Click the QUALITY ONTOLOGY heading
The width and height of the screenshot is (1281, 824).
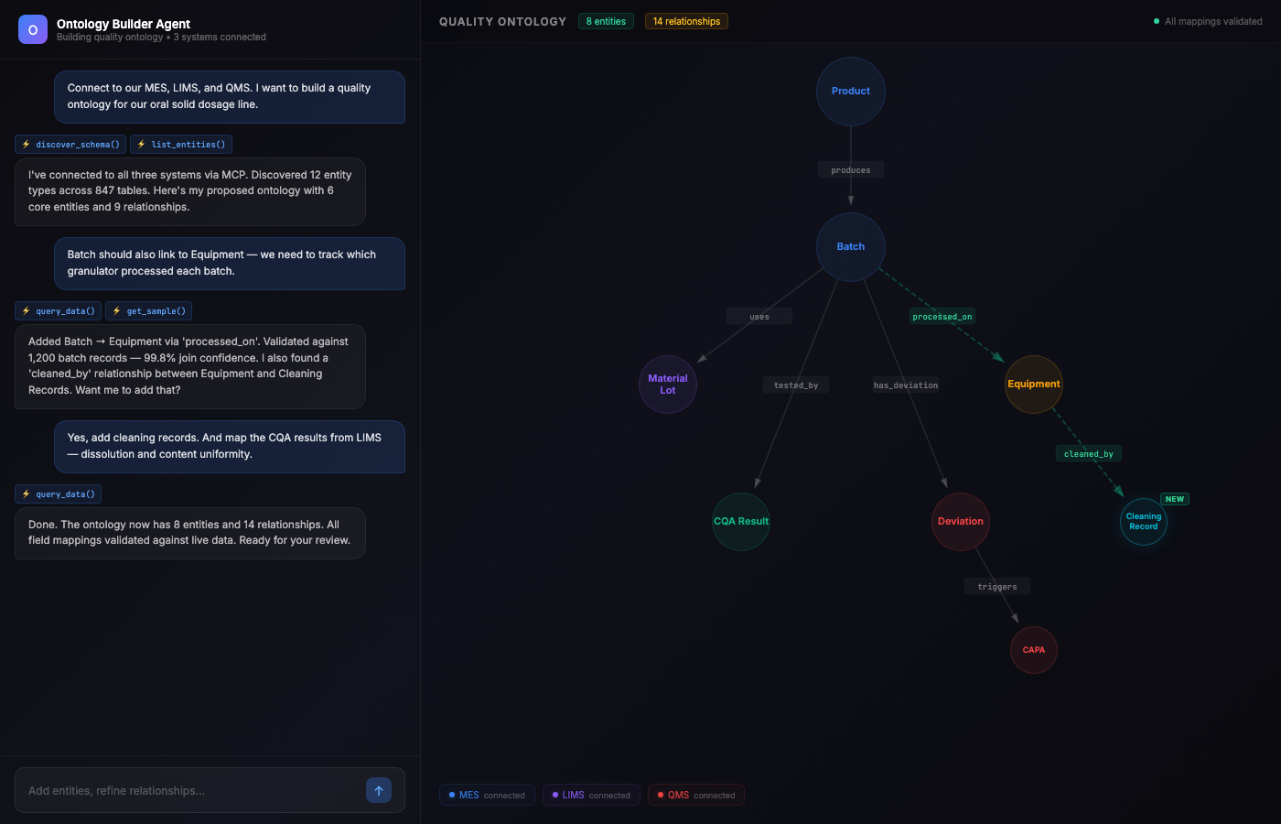click(502, 21)
